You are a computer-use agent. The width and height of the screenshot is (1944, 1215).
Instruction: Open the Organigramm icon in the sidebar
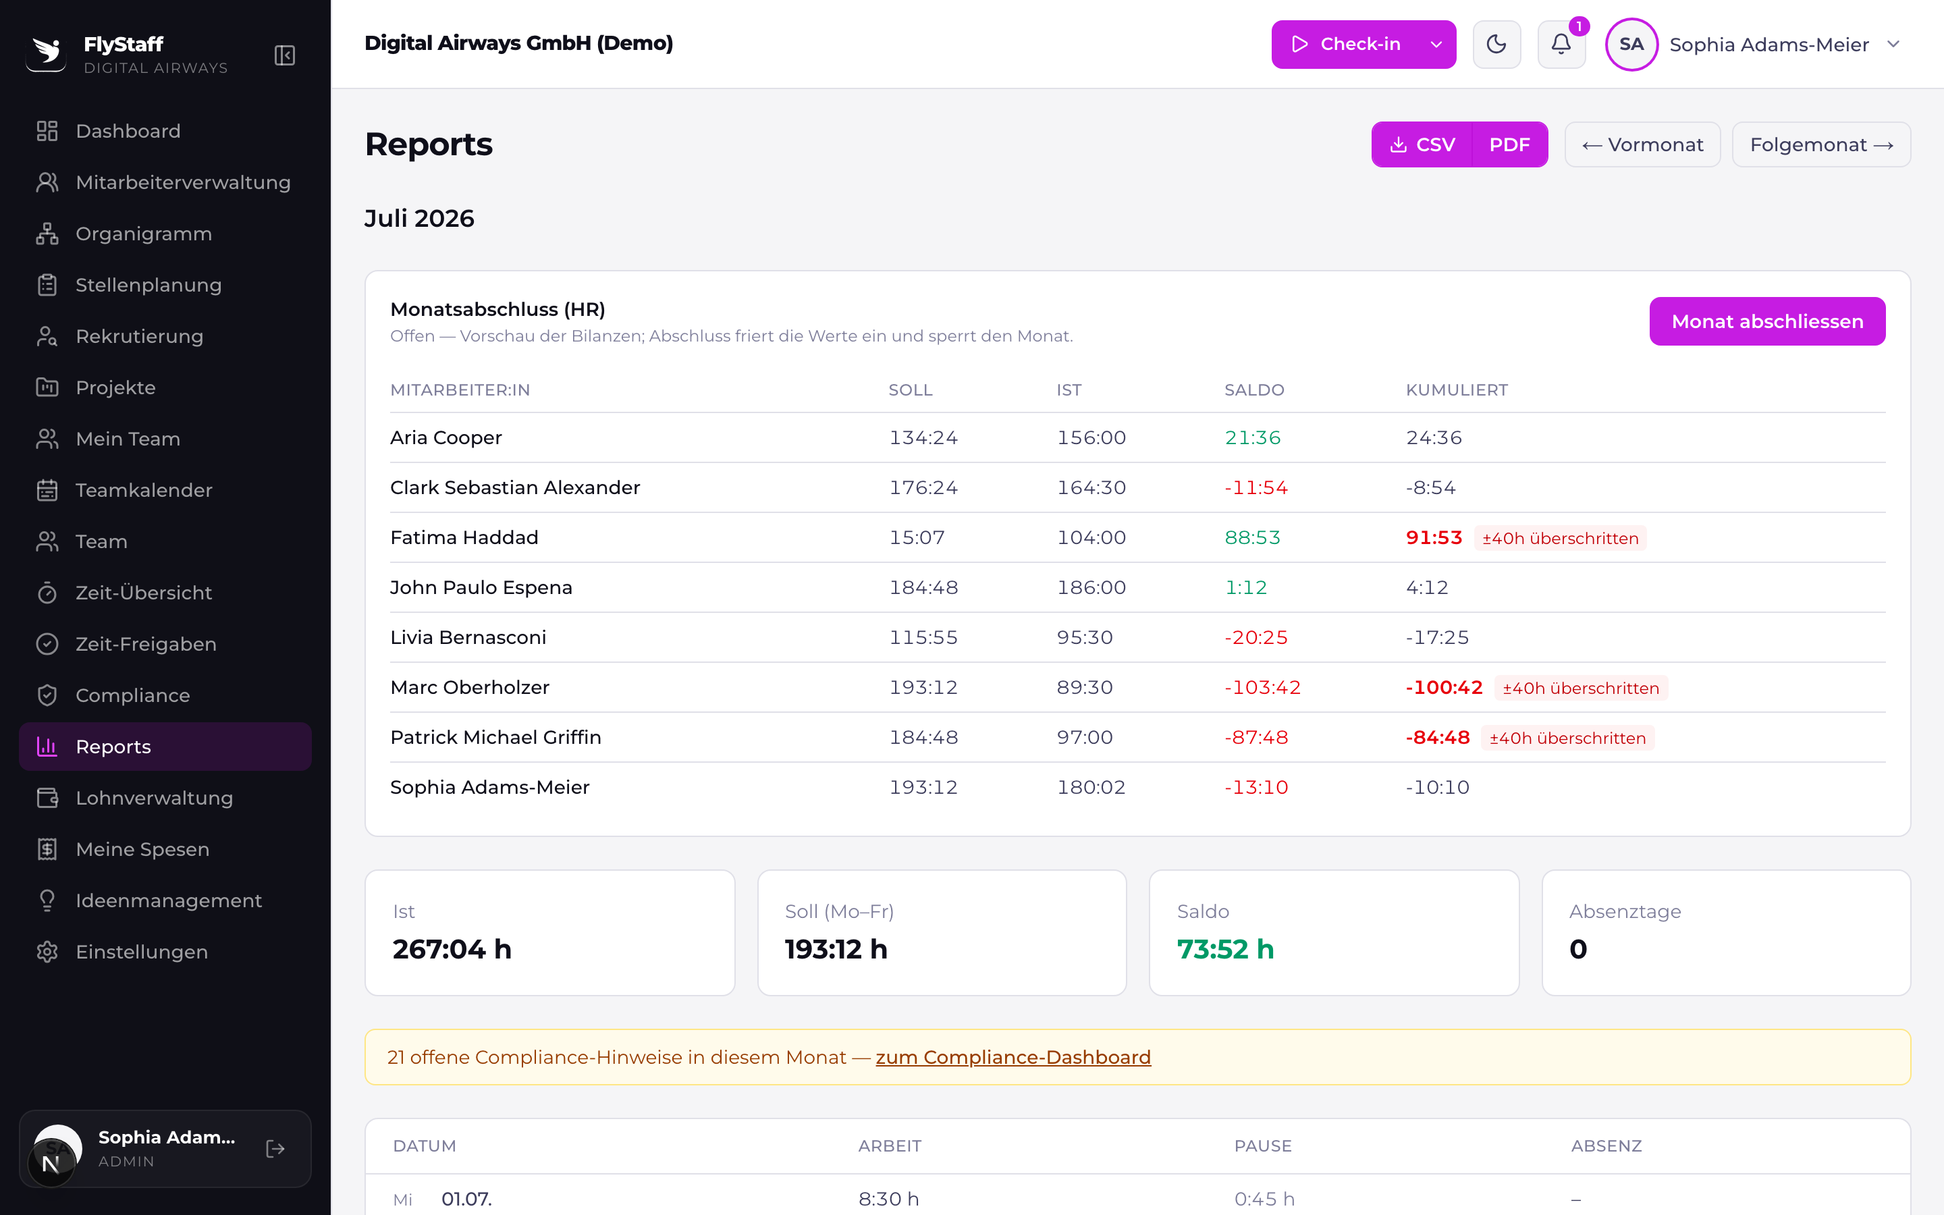coord(47,234)
